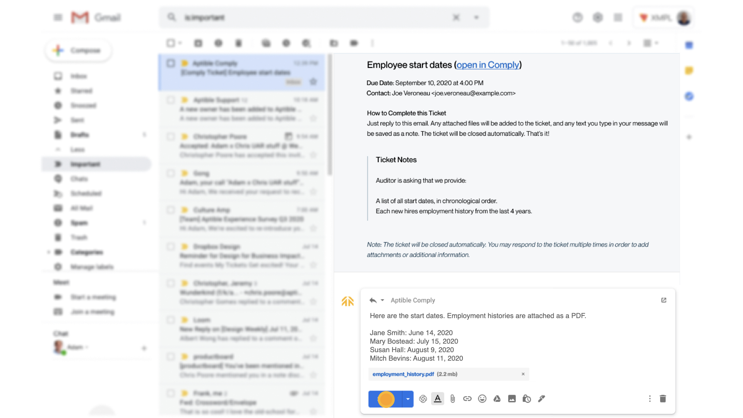Open the ticket via 'open in Comply' link
The width and height of the screenshot is (743, 418).
[x=488, y=65]
